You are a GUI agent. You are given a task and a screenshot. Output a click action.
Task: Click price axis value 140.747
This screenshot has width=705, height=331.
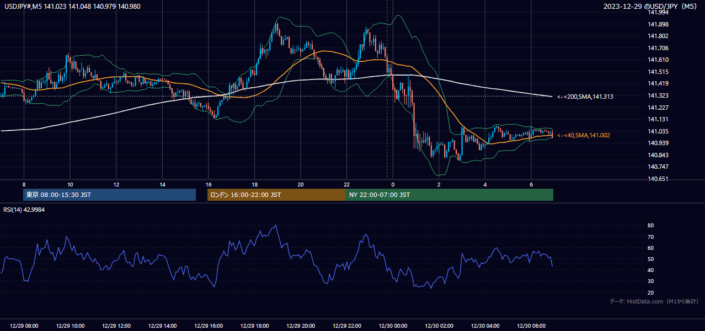[658, 167]
